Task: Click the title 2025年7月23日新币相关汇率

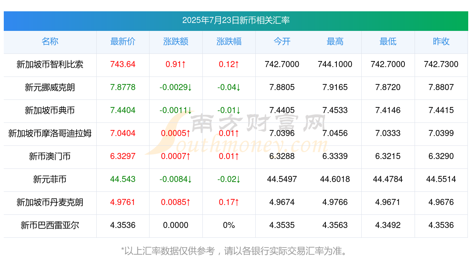Action: click(x=236, y=20)
